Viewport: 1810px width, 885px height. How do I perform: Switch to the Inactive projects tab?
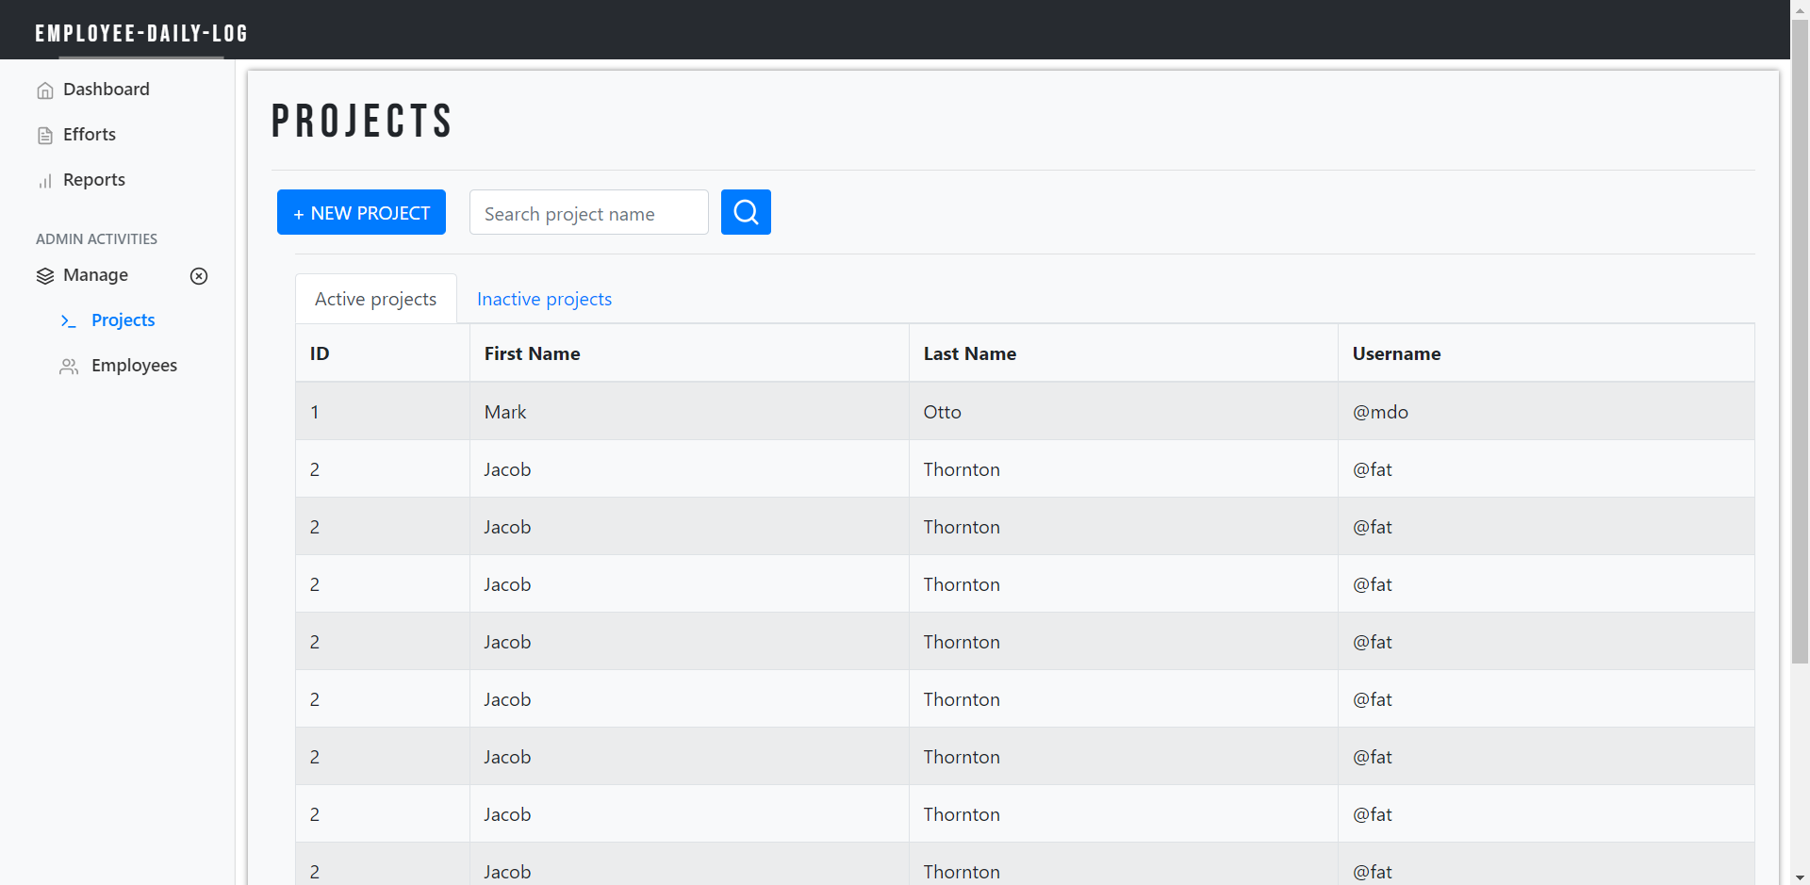click(x=543, y=299)
